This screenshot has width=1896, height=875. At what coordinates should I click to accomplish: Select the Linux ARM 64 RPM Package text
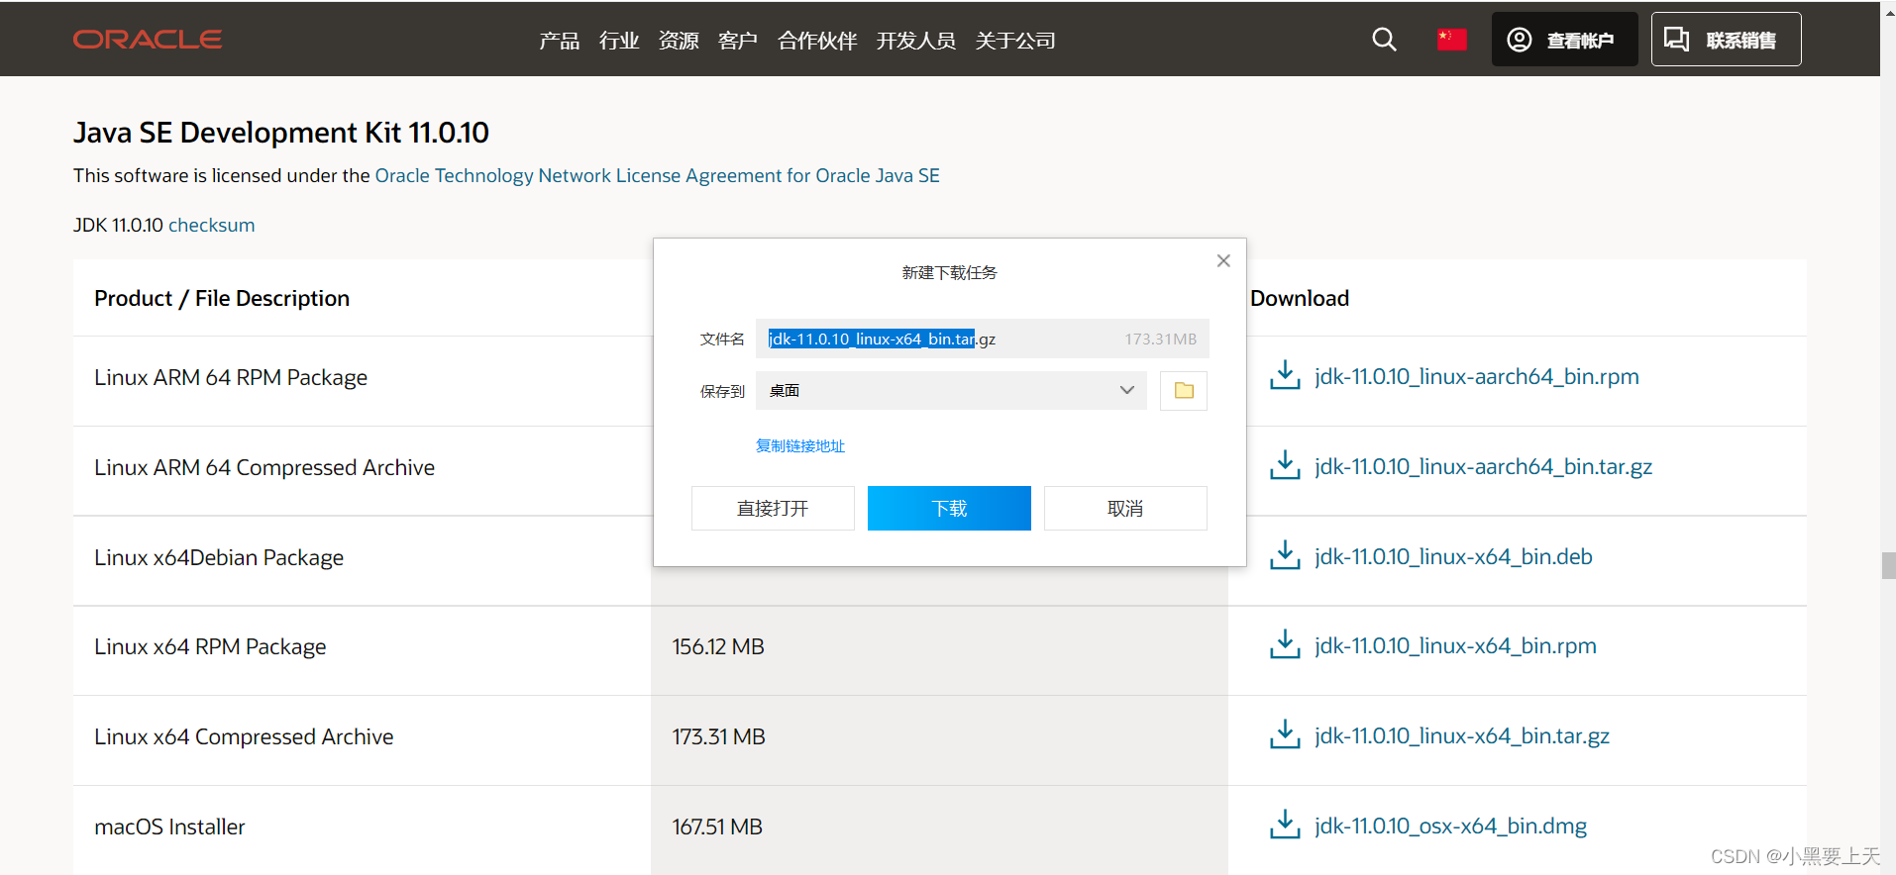tap(231, 377)
